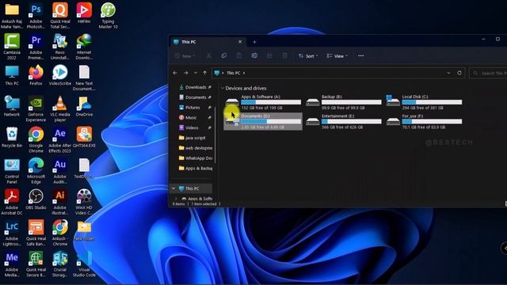Open Adobe After Effects 2023 icon
Image resolution: width=507 pixels, height=285 pixels.
[x=60, y=140]
